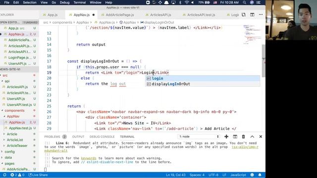Switch to the App.js editor tab
The image size is (317, 178).
(52, 15)
